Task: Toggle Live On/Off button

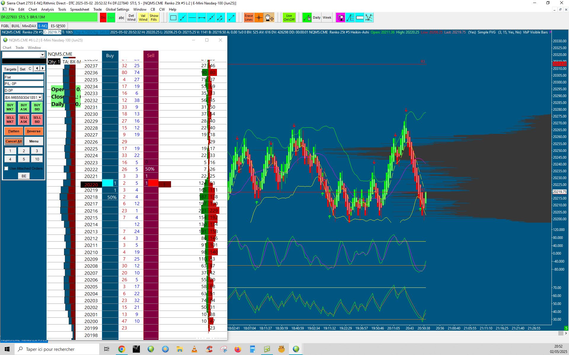Action: click(x=289, y=18)
